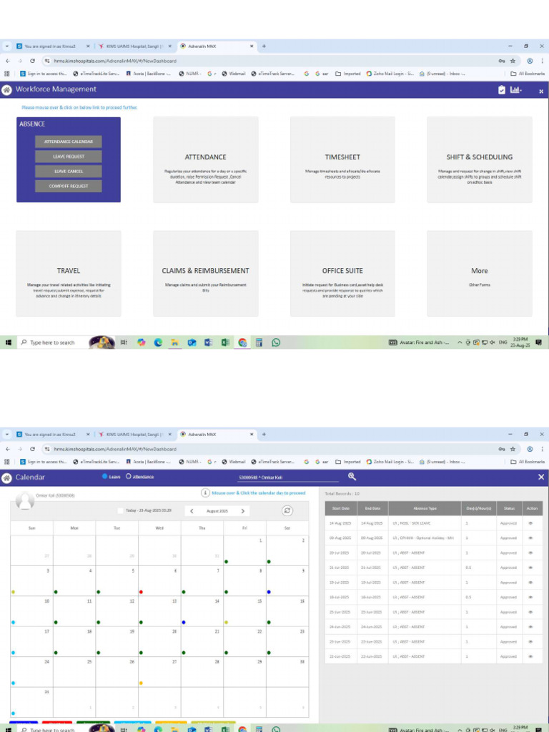Open Zoho Mail Login bookmark on Workforce Management screen
549x732 pixels.
pyautogui.click(x=390, y=74)
